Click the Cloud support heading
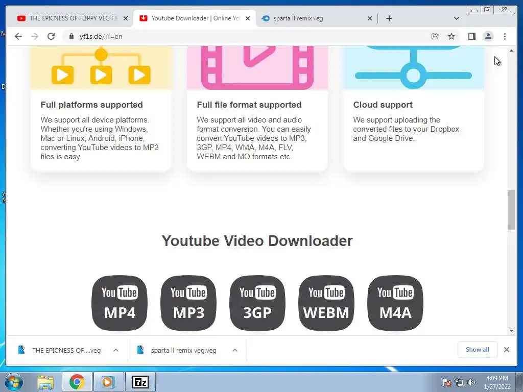 383,105
